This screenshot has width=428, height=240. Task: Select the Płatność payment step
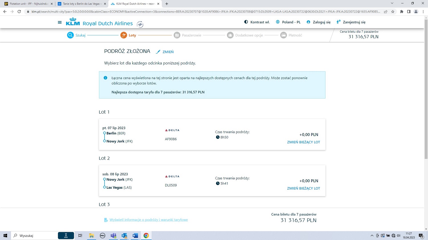[x=291, y=35]
